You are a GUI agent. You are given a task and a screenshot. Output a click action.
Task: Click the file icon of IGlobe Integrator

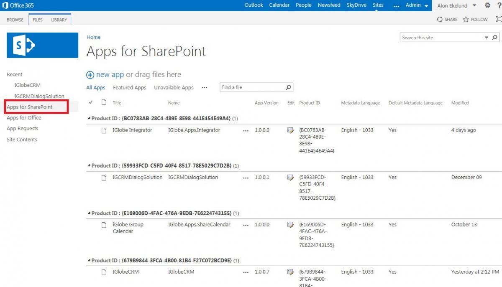(104, 130)
